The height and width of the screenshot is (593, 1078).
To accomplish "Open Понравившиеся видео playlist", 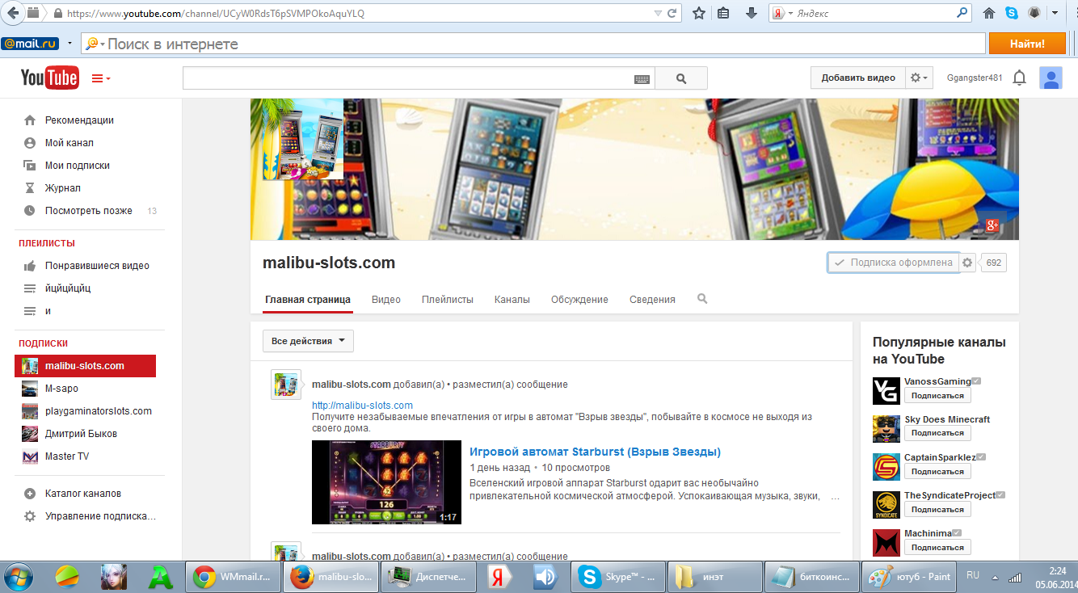I will [97, 266].
